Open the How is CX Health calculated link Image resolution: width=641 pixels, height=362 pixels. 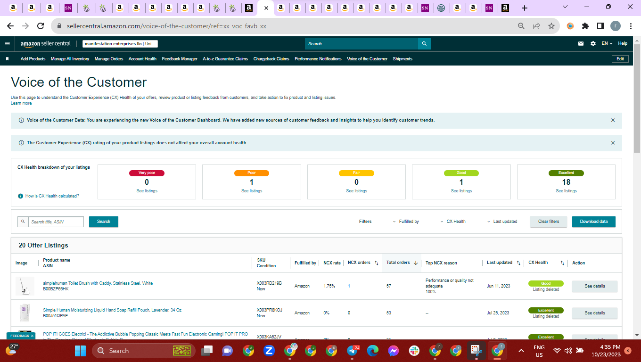(52, 196)
